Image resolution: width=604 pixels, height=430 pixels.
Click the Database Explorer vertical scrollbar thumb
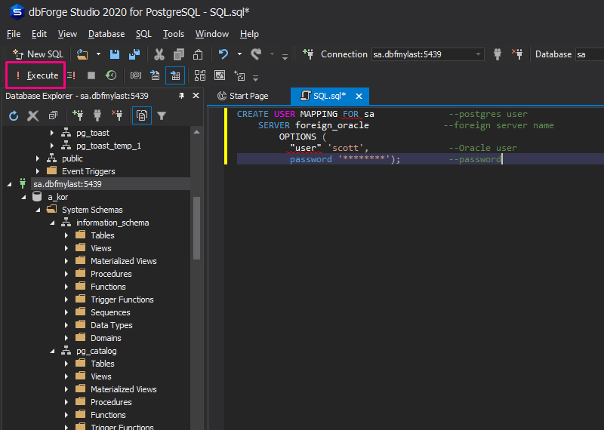pyautogui.click(x=196, y=228)
